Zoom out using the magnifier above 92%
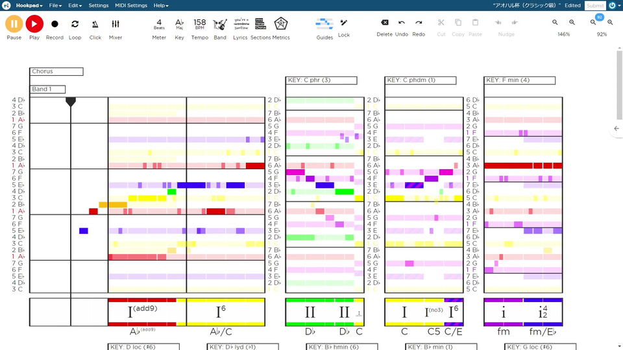This screenshot has height=350, width=623. tap(592, 23)
